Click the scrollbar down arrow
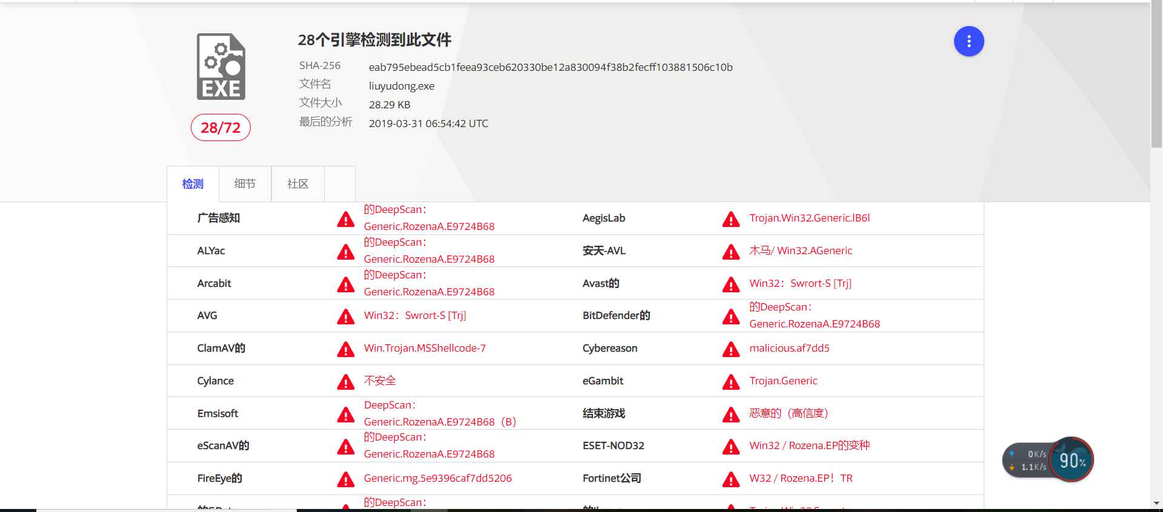This screenshot has width=1163, height=512. tap(1156, 503)
